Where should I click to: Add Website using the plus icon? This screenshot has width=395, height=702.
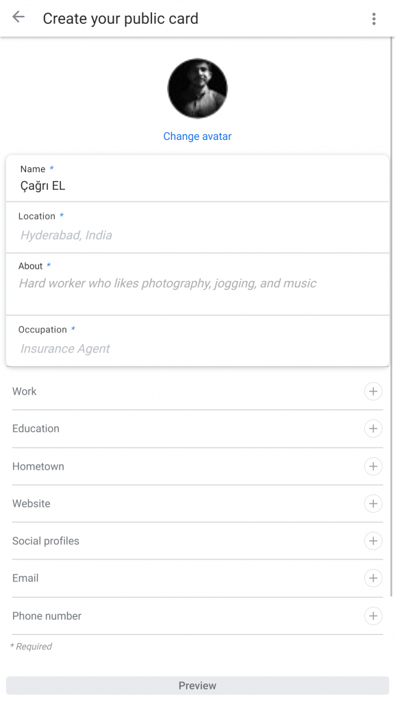coord(373,503)
